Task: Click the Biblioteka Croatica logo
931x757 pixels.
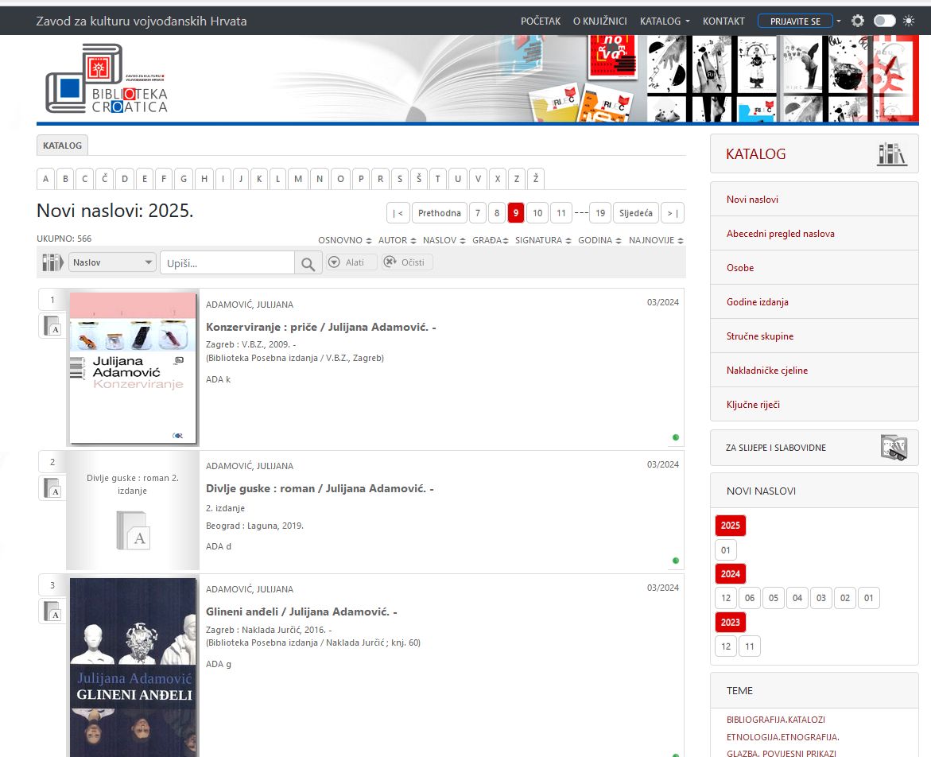Action: (107, 80)
